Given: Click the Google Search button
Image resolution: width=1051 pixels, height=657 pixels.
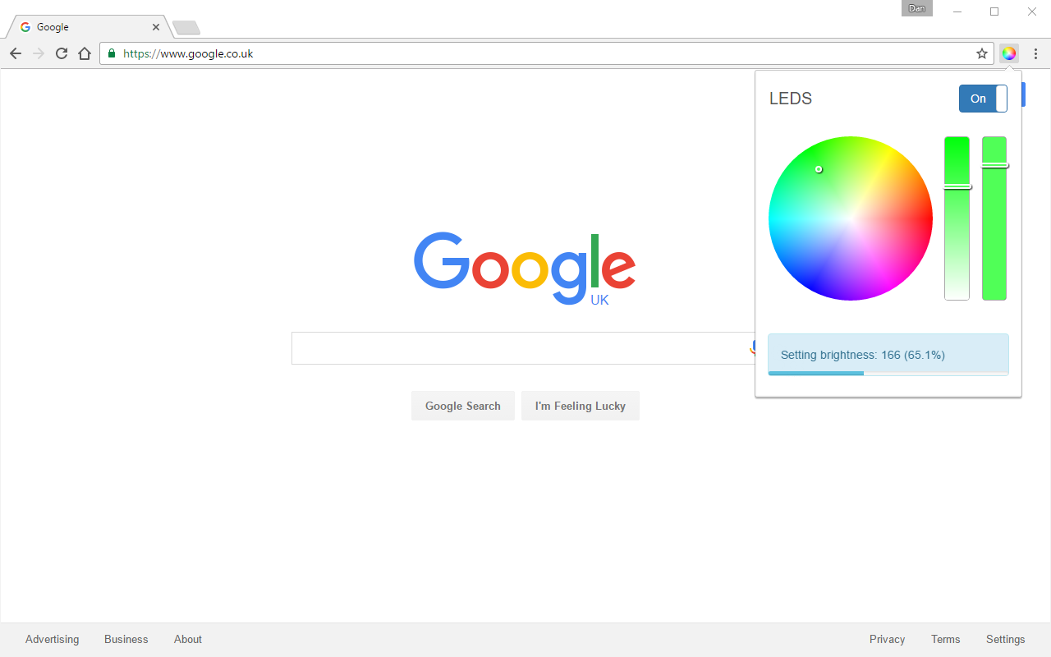Looking at the screenshot, I should (x=463, y=406).
